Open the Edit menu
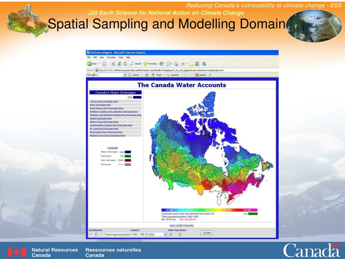This screenshot has width=345, height=259. (x=95, y=57)
